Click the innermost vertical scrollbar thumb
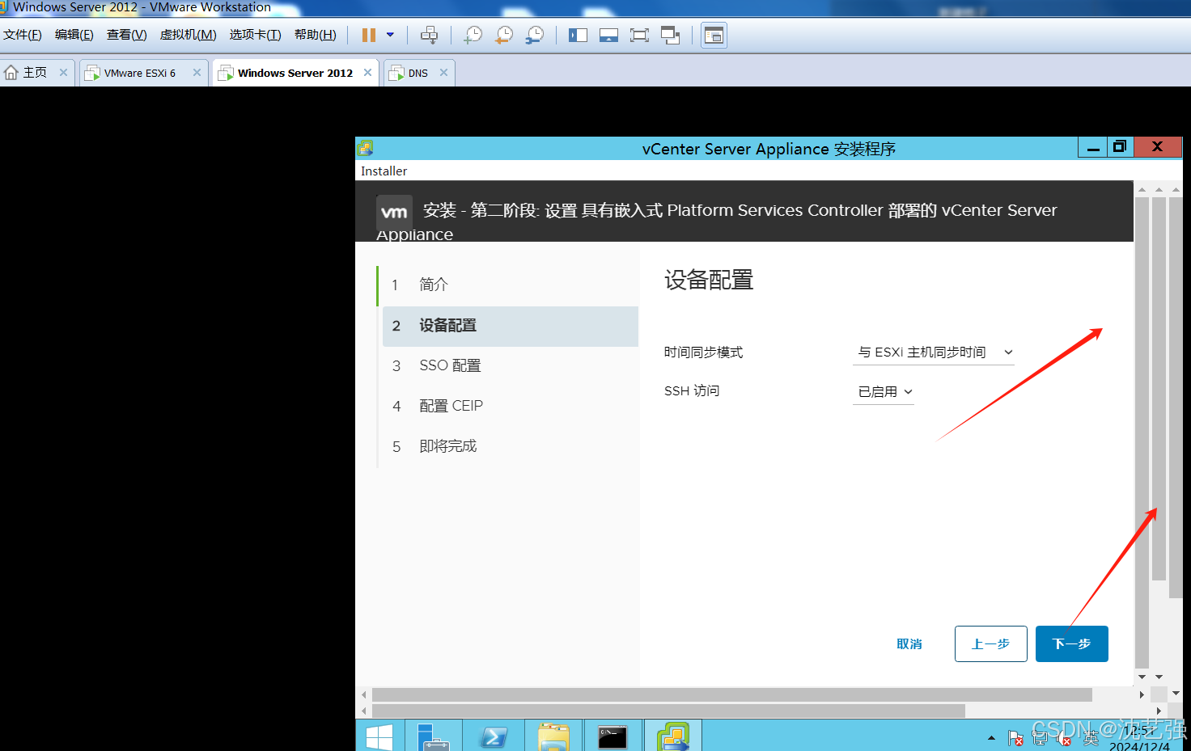 pos(1142,432)
